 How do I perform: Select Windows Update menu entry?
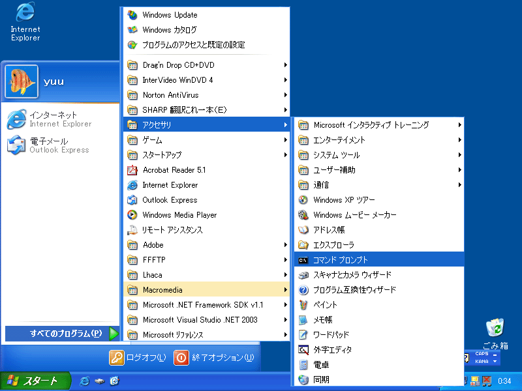170,15
